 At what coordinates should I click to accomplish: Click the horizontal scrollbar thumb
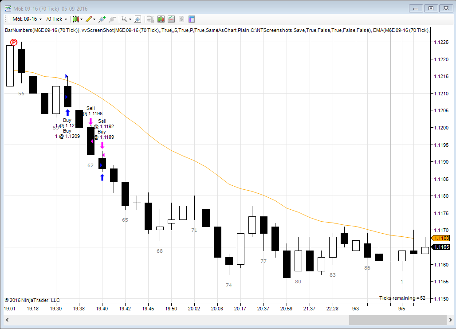[x=397, y=320]
